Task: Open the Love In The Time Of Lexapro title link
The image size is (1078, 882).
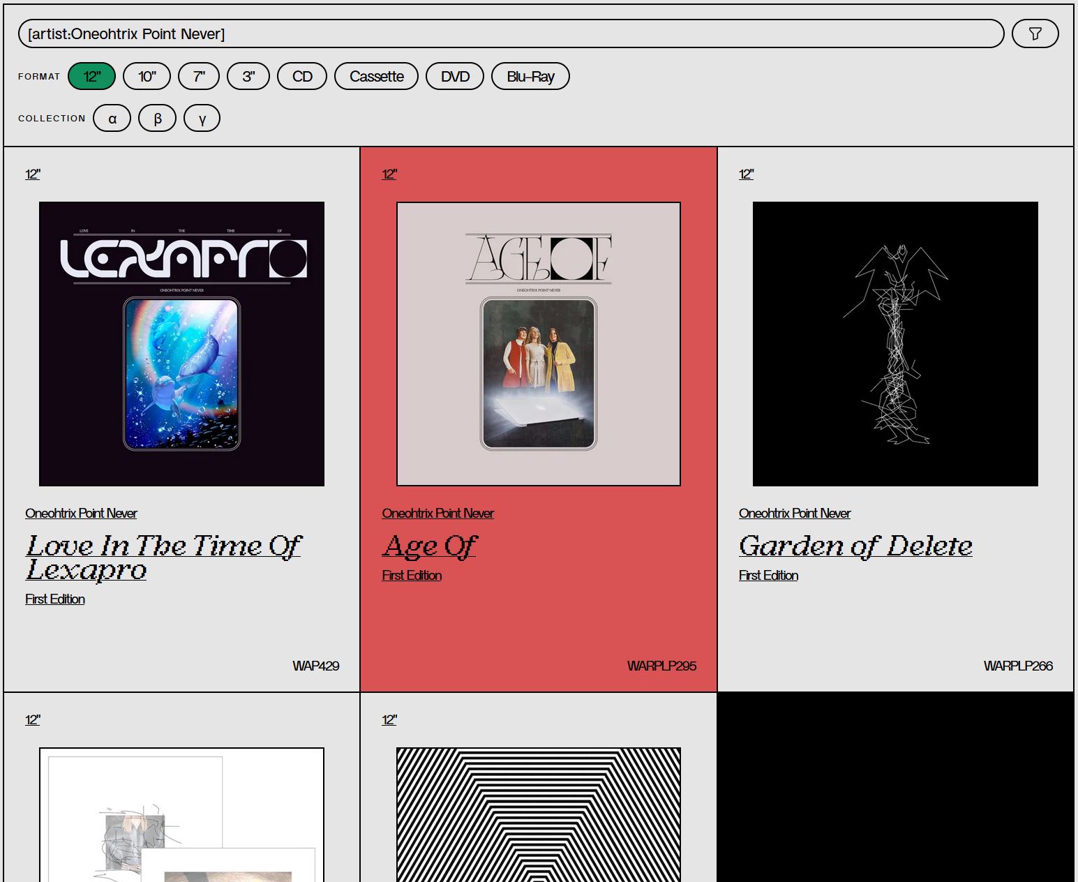Action: point(163,558)
